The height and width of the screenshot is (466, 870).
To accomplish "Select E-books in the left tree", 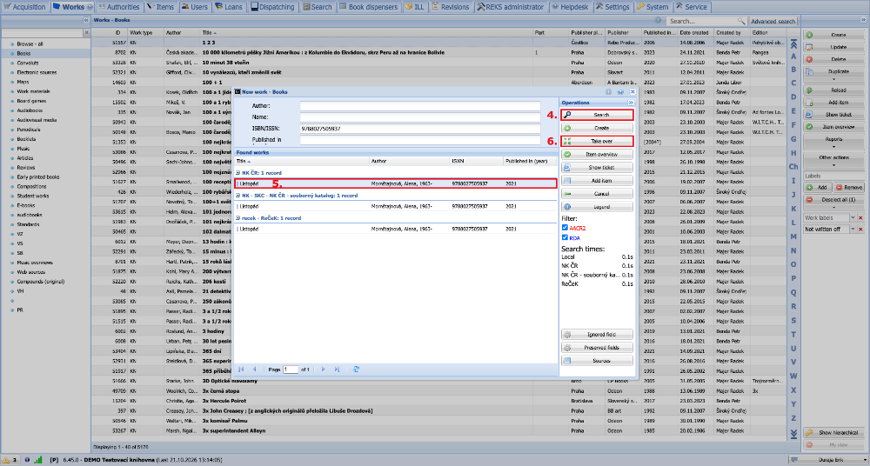I will pos(25,205).
